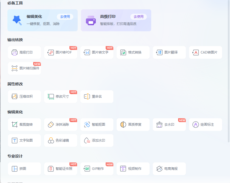The height and width of the screenshot is (183, 230).
Task: Open the 色彩滤镜 filter tool
Action: tap(61, 140)
